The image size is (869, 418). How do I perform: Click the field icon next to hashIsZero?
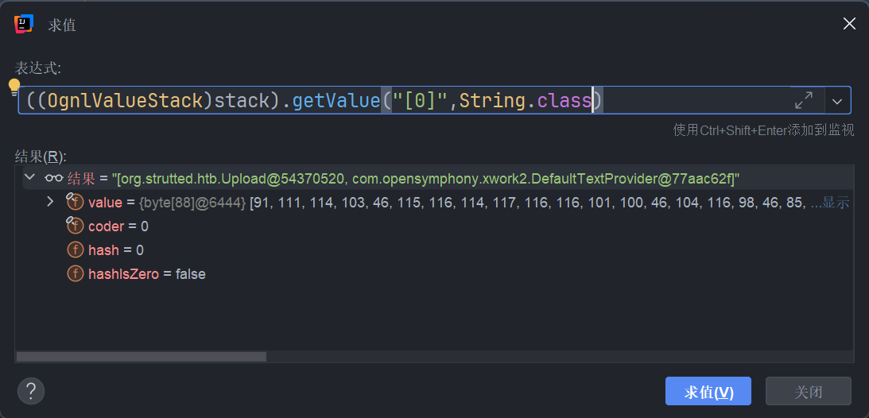click(76, 274)
